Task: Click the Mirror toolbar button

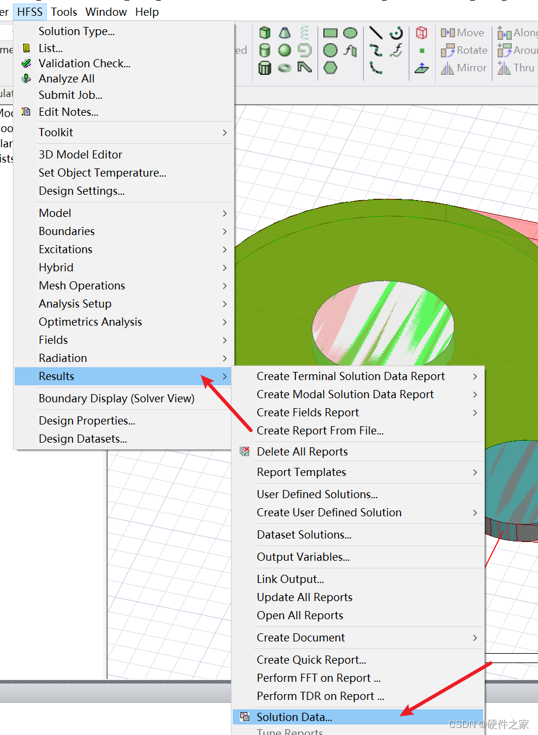Action: pyautogui.click(x=464, y=68)
